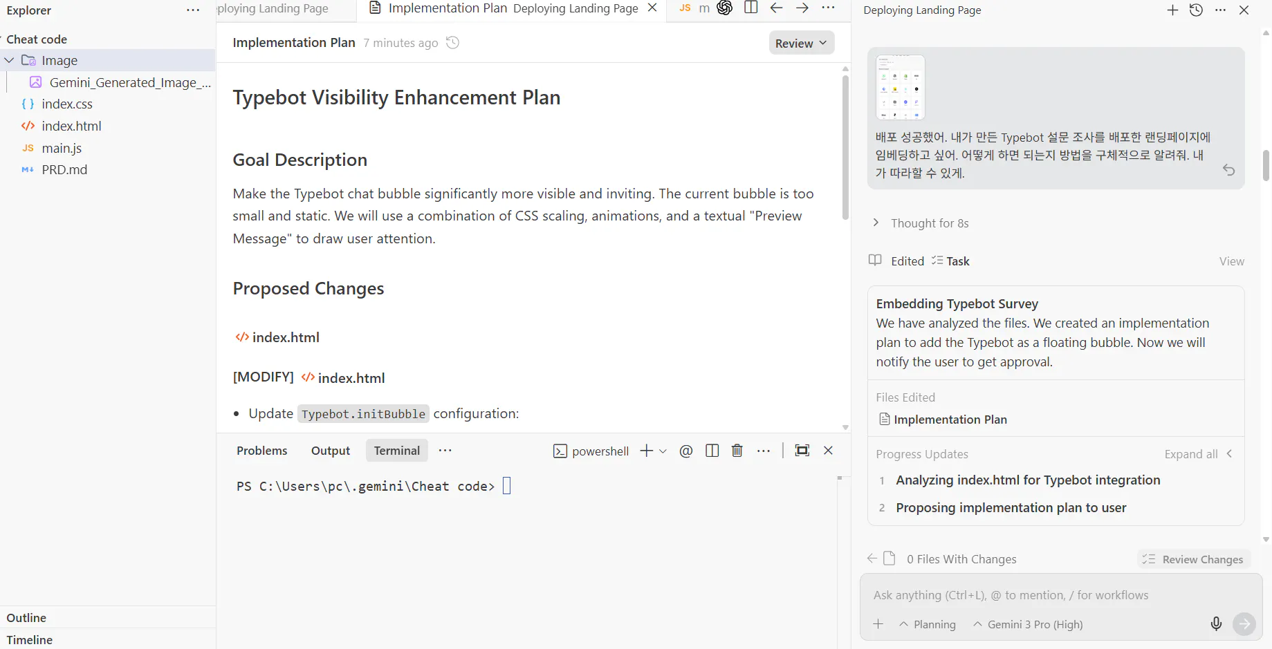Viewport: 1272px width, 649px height.
Task: Open the partially visible Deploying Landing Page tab
Action: click(273, 8)
